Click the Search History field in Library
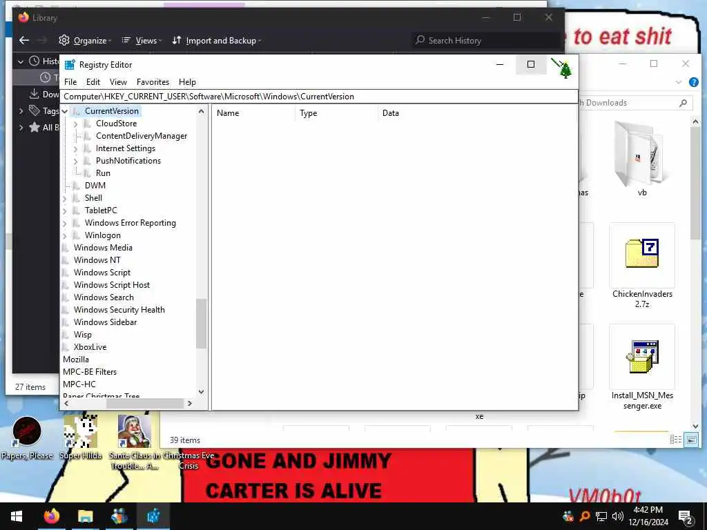This screenshot has height=530, width=707. (x=486, y=41)
